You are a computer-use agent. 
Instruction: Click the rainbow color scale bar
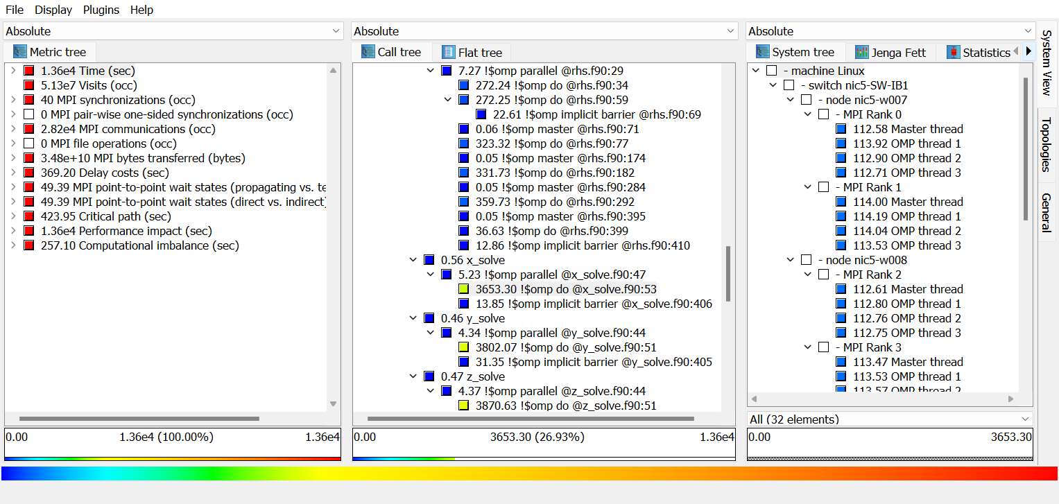pyautogui.click(x=529, y=473)
